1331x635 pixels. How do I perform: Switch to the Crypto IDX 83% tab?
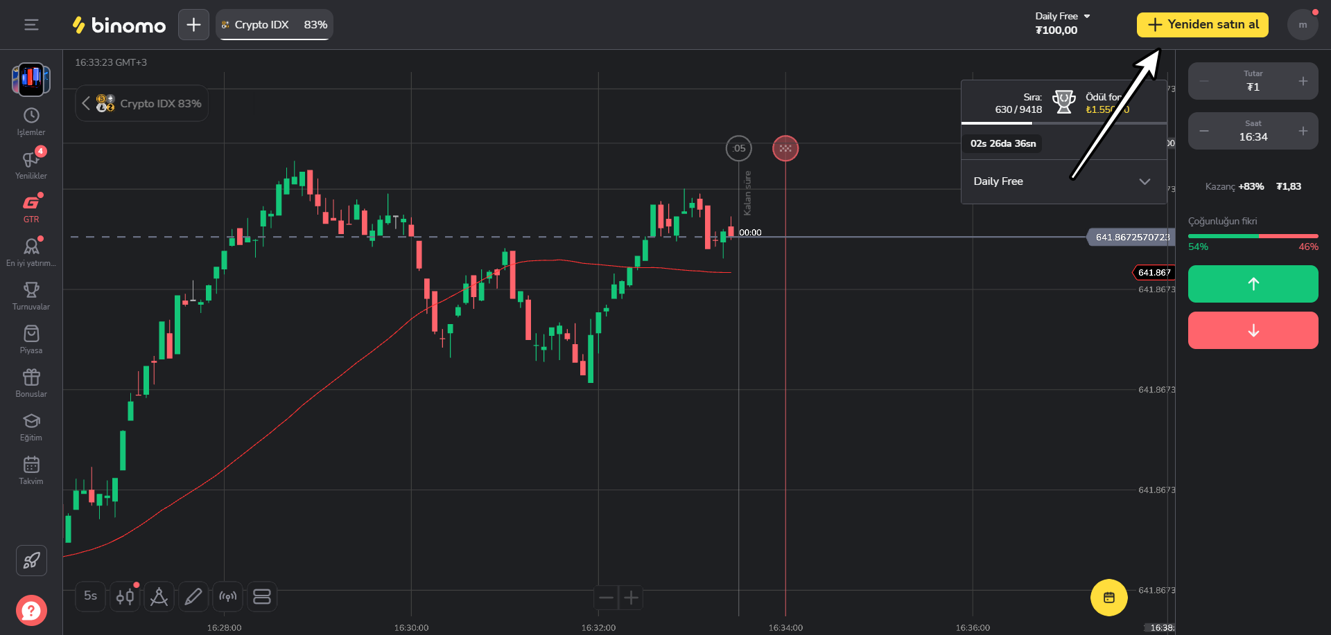coord(275,25)
